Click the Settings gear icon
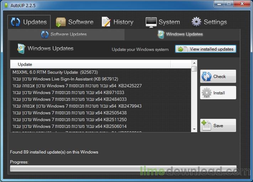Viewport: 253px width, 182px height. [x=196, y=22]
